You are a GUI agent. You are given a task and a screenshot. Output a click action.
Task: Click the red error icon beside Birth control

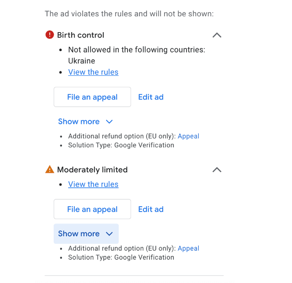coord(50,35)
